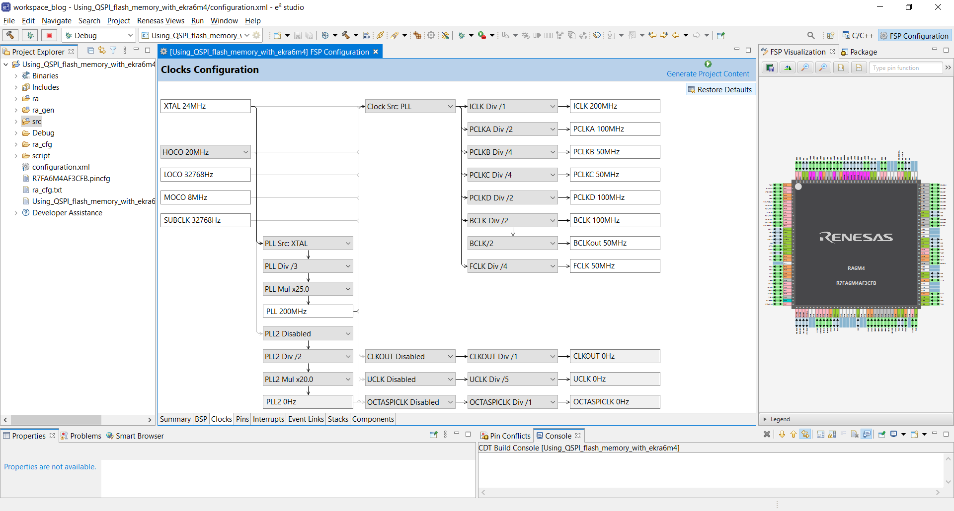Click the red Stop button
This screenshot has width=954, height=511.
coord(49,35)
